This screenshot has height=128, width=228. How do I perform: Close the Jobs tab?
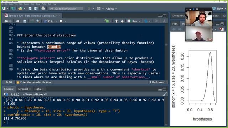point(43,89)
